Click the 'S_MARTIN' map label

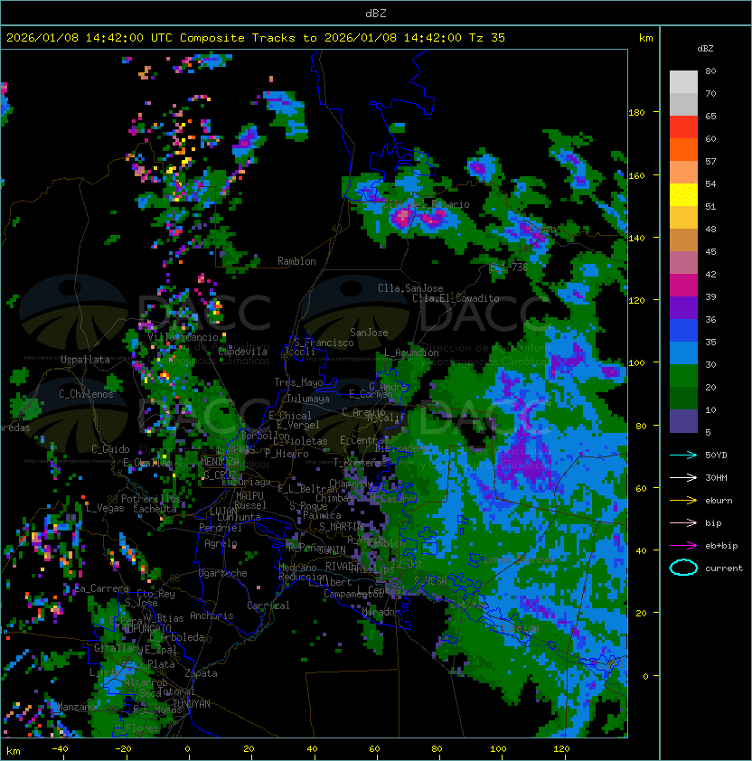341,527
